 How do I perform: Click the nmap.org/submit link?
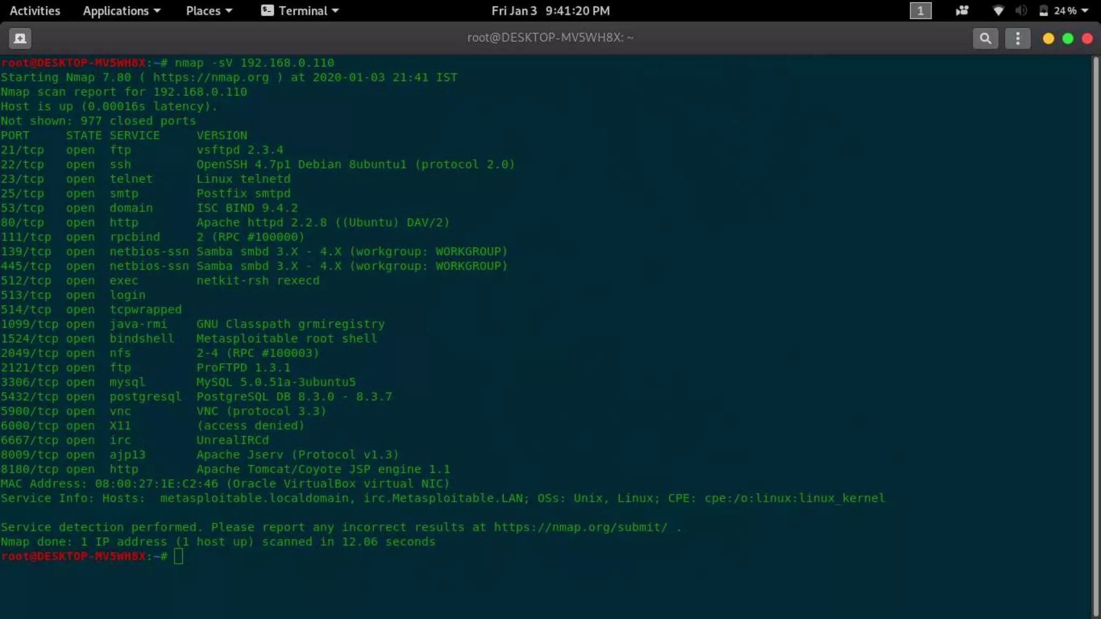580,527
